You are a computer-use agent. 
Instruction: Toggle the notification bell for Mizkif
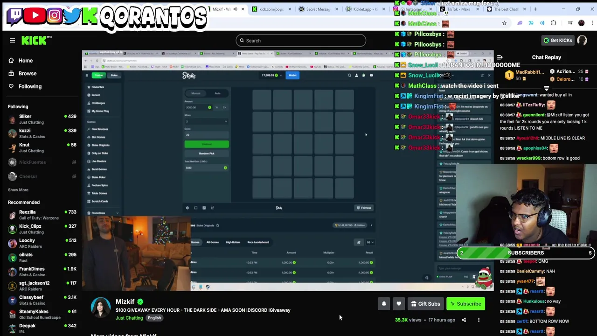point(384,304)
